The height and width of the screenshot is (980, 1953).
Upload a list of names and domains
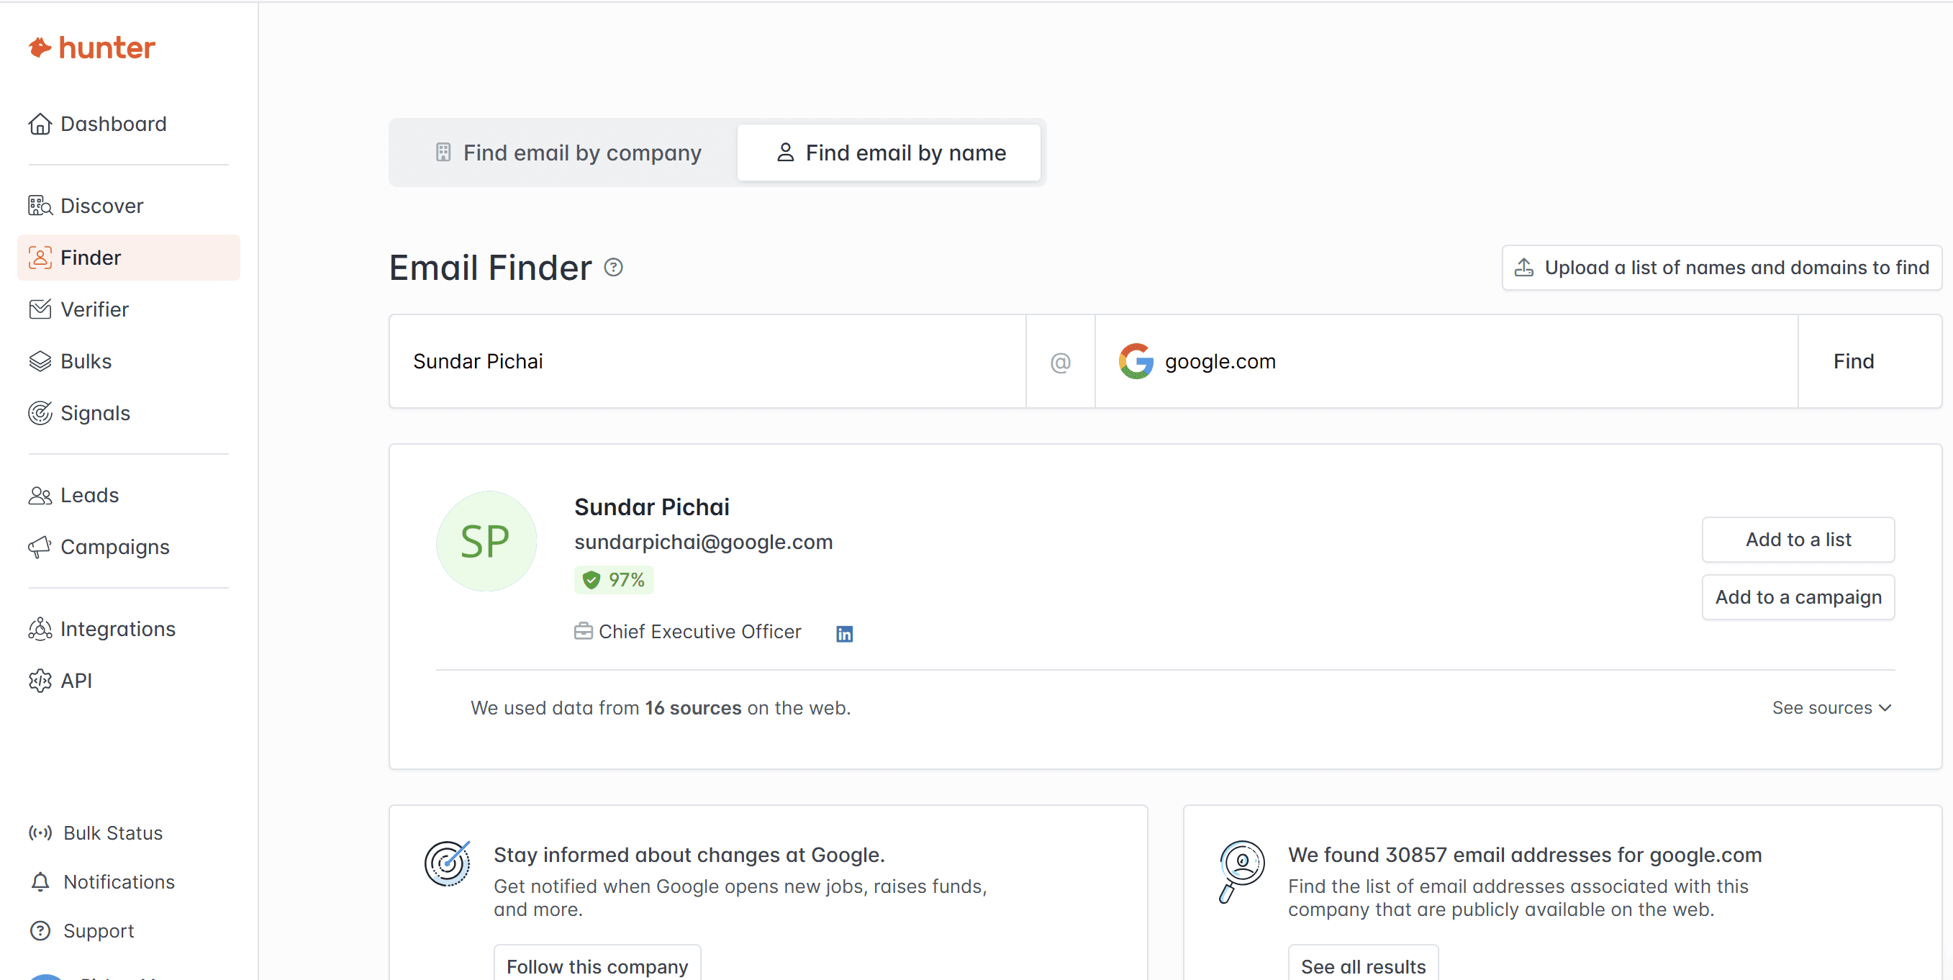(1720, 268)
